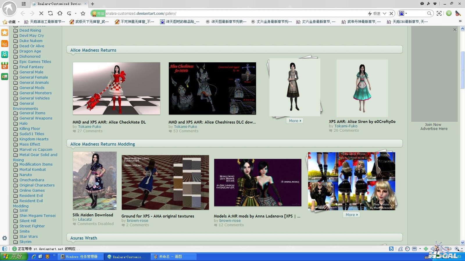The width and height of the screenshot is (465, 261).
Task: Reload the page with refresh icon
Action: coord(50,13)
